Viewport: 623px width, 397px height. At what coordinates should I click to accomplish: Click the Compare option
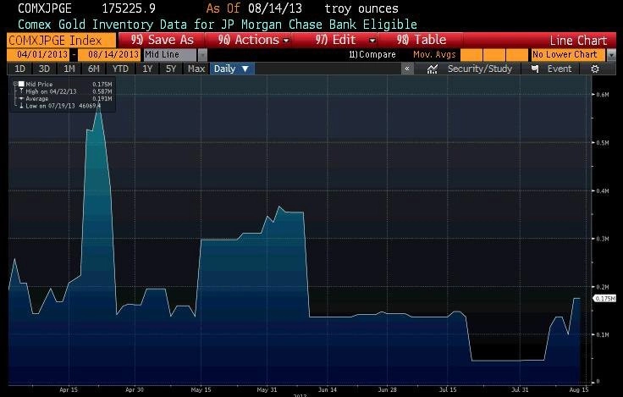[x=372, y=55]
